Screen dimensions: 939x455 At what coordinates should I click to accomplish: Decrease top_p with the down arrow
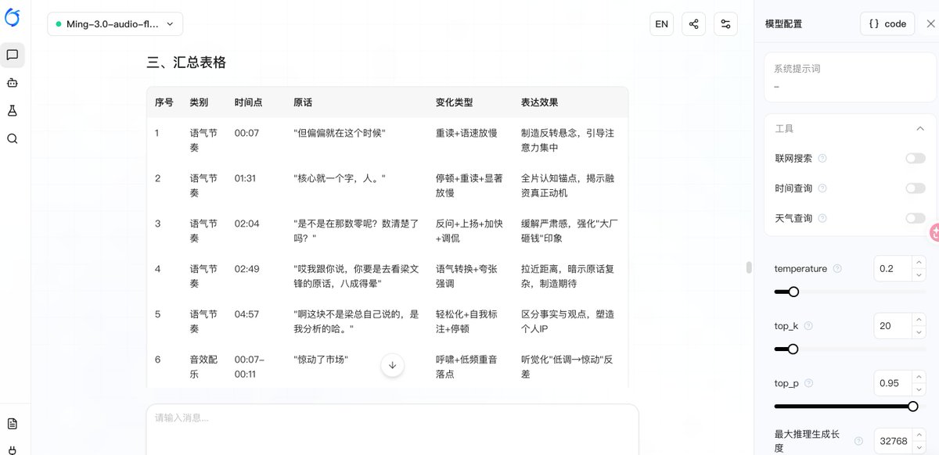coord(919,389)
